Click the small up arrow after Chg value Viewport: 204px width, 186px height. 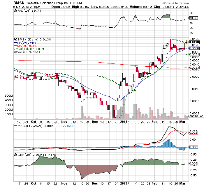click(187, 7)
